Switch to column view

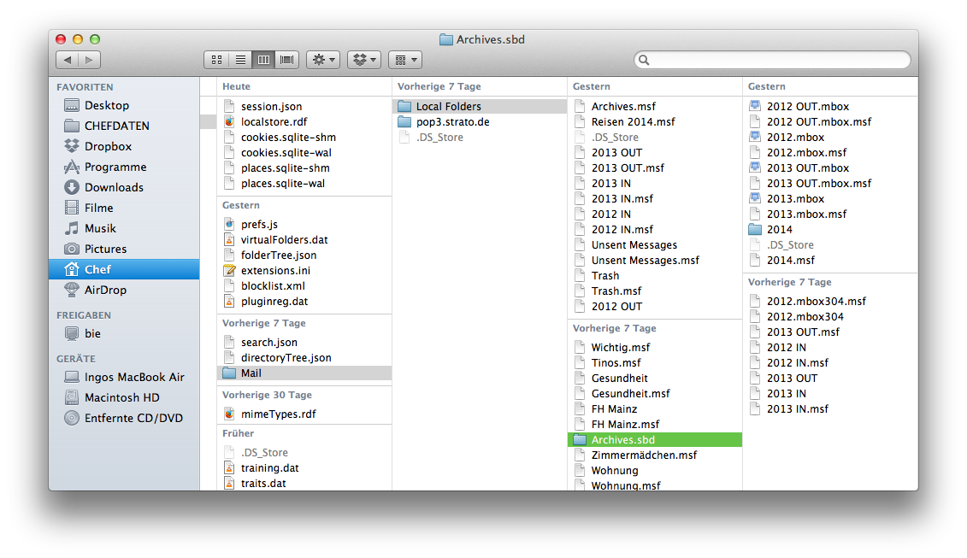tap(263, 60)
